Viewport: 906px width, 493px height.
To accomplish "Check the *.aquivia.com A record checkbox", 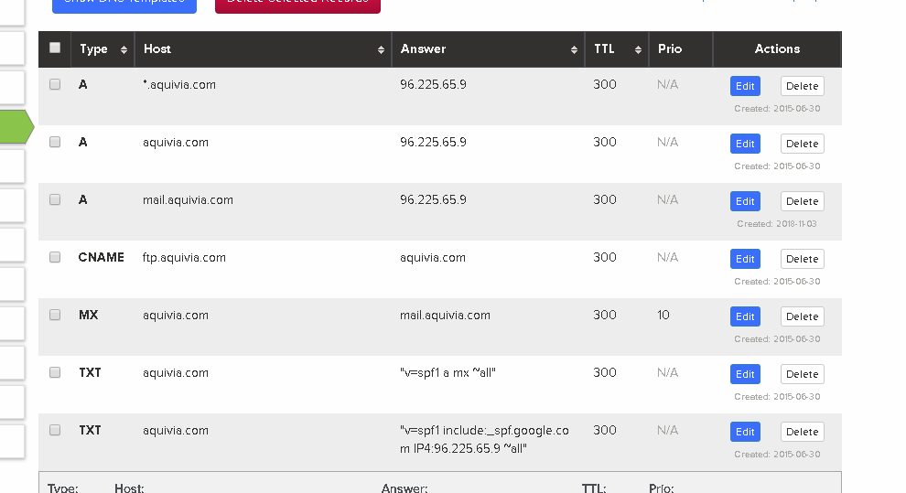I will click(x=55, y=84).
